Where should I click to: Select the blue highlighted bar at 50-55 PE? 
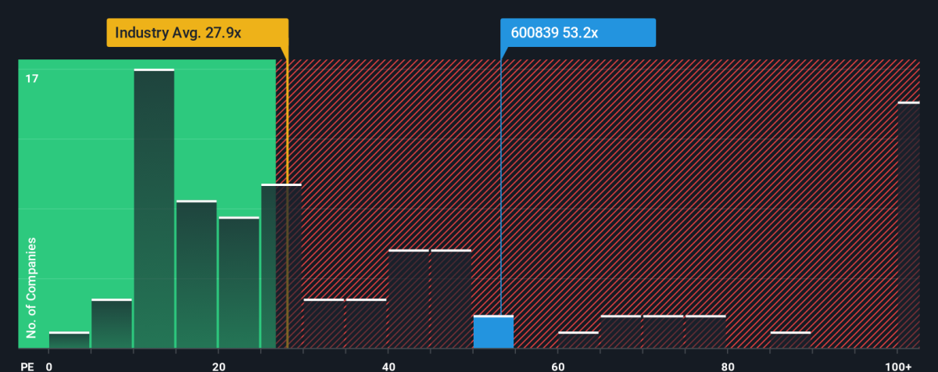pyautogui.click(x=493, y=332)
